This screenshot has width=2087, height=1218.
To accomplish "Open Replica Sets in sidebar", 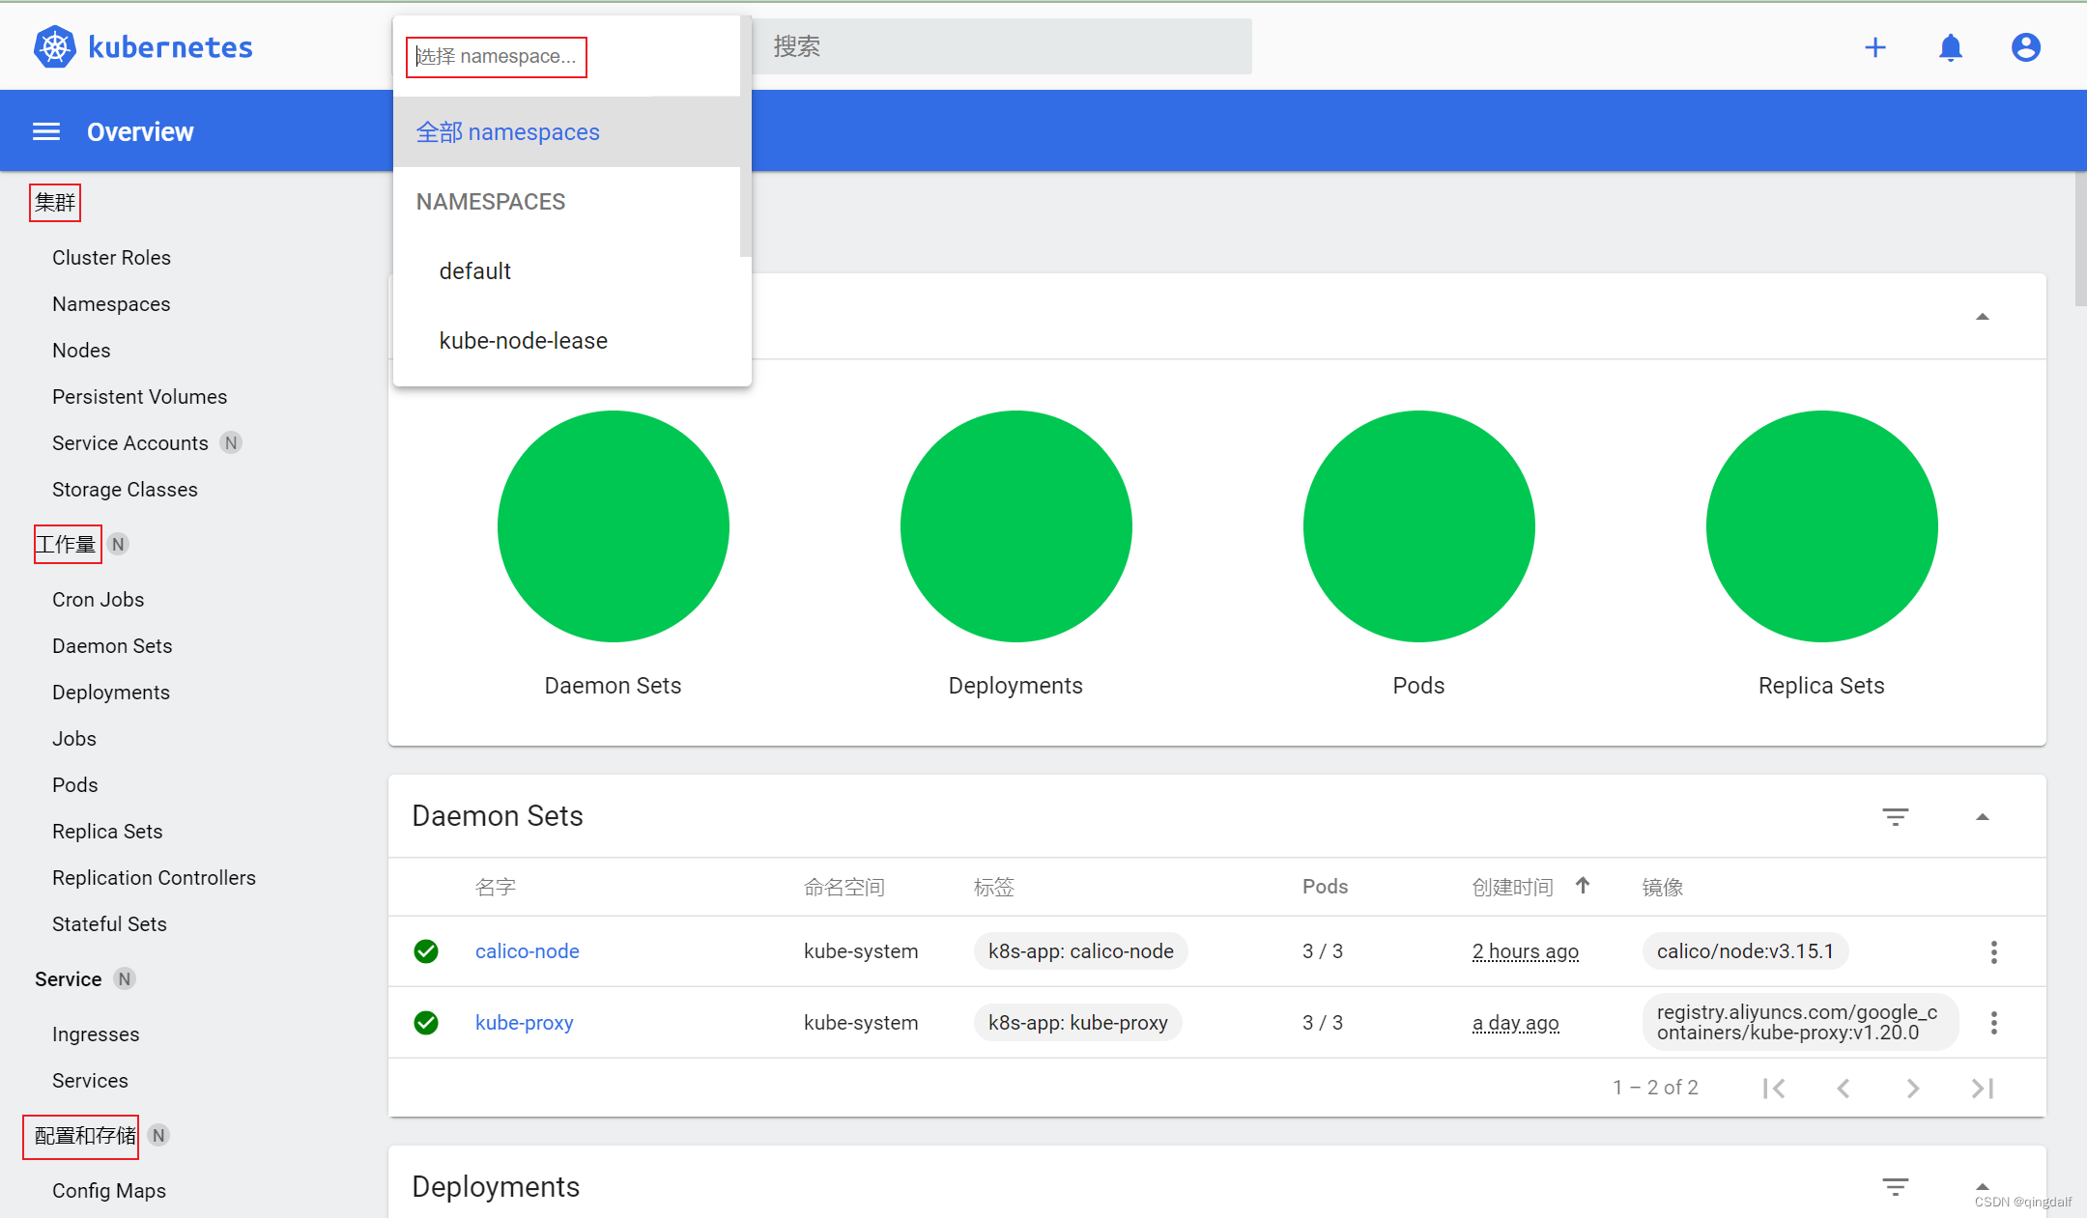I will tap(107, 832).
